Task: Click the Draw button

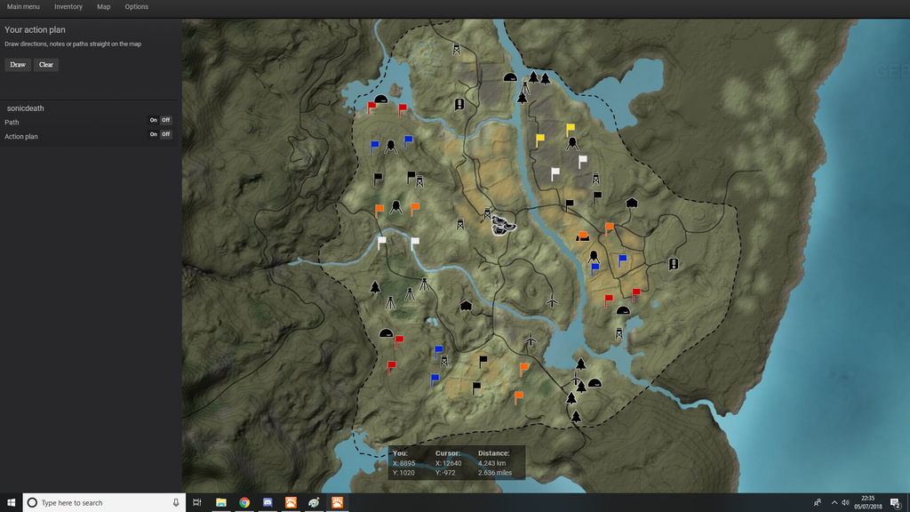Action: 18,64
